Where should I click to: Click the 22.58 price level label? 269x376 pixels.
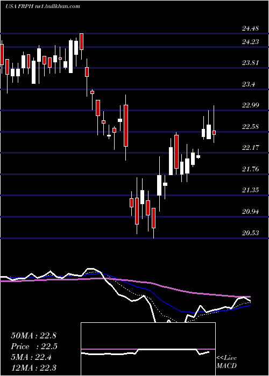pyautogui.click(x=250, y=126)
